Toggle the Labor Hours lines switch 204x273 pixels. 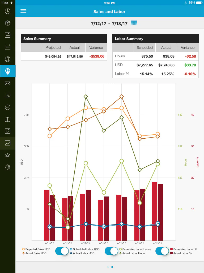point(162,251)
